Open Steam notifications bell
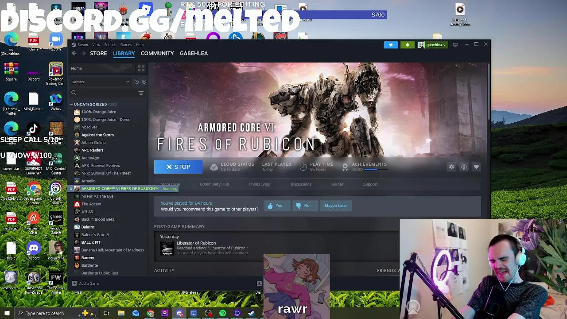Screen dimensions: 567x319 pos(408,45)
